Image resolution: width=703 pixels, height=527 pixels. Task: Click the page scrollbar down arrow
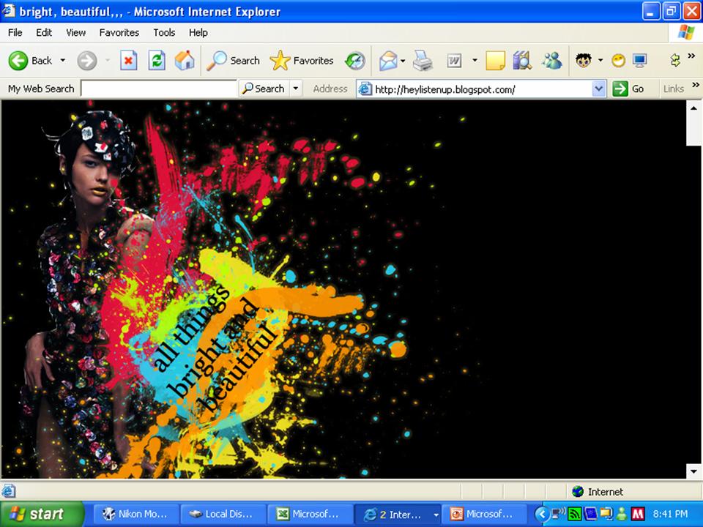693,471
